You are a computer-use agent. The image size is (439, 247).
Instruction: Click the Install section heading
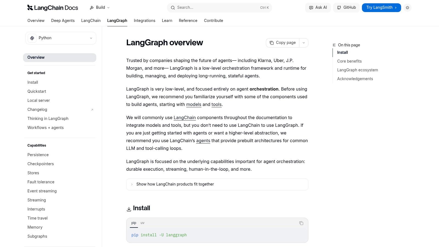[142, 208]
